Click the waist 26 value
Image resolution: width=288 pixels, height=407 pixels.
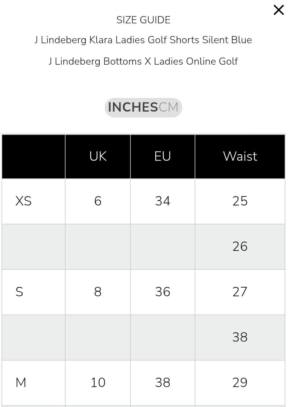240,247
